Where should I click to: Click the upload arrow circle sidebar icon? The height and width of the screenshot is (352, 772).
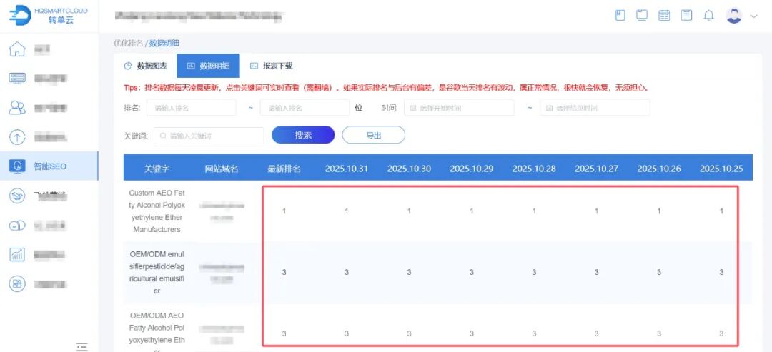[17, 137]
